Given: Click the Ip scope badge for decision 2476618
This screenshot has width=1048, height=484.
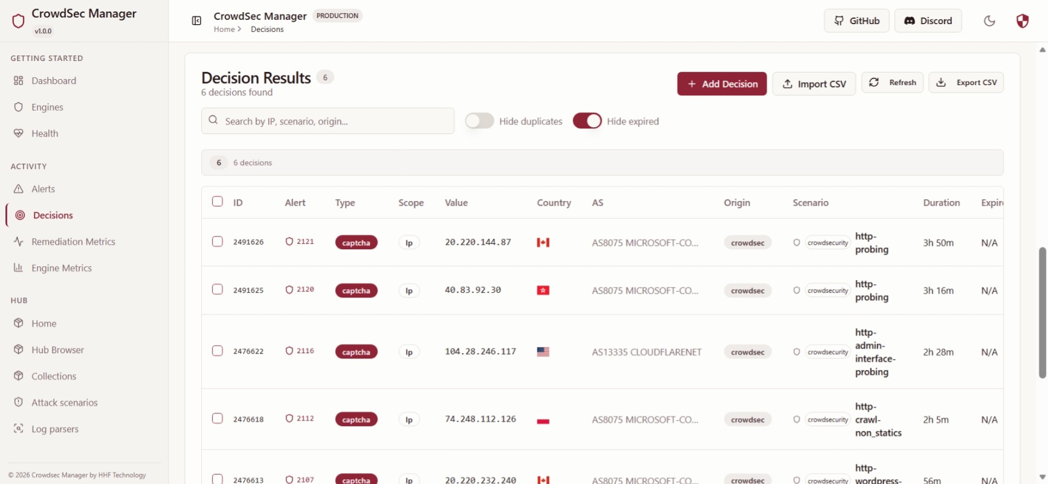Looking at the screenshot, I should point(409,419).
